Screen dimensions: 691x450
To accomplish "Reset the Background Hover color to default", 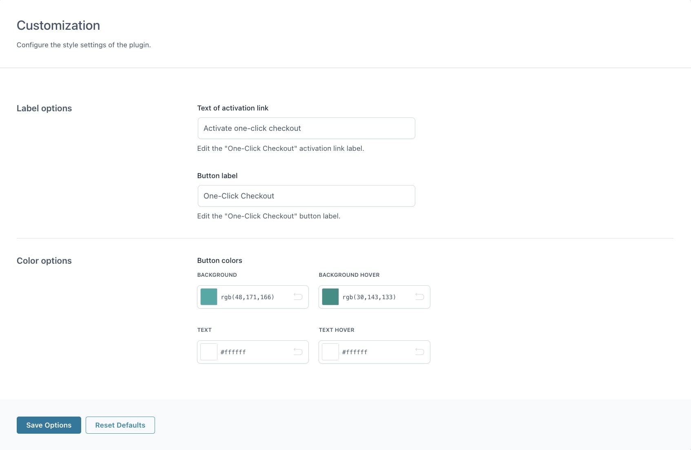I will tap(419, 297).
